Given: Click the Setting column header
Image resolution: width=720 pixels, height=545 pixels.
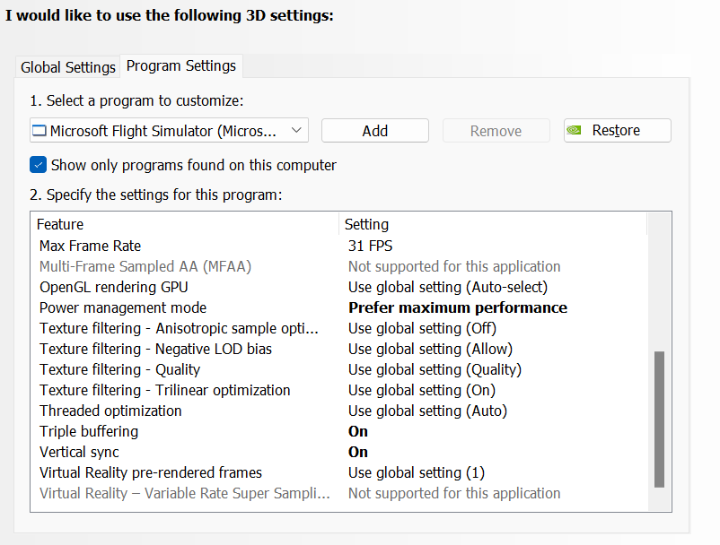Looking at the screenshot, I should click(x=366, y=224).
